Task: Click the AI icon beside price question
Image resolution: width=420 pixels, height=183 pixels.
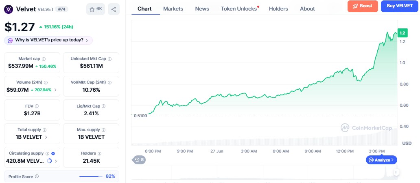Action: (10, 41)
